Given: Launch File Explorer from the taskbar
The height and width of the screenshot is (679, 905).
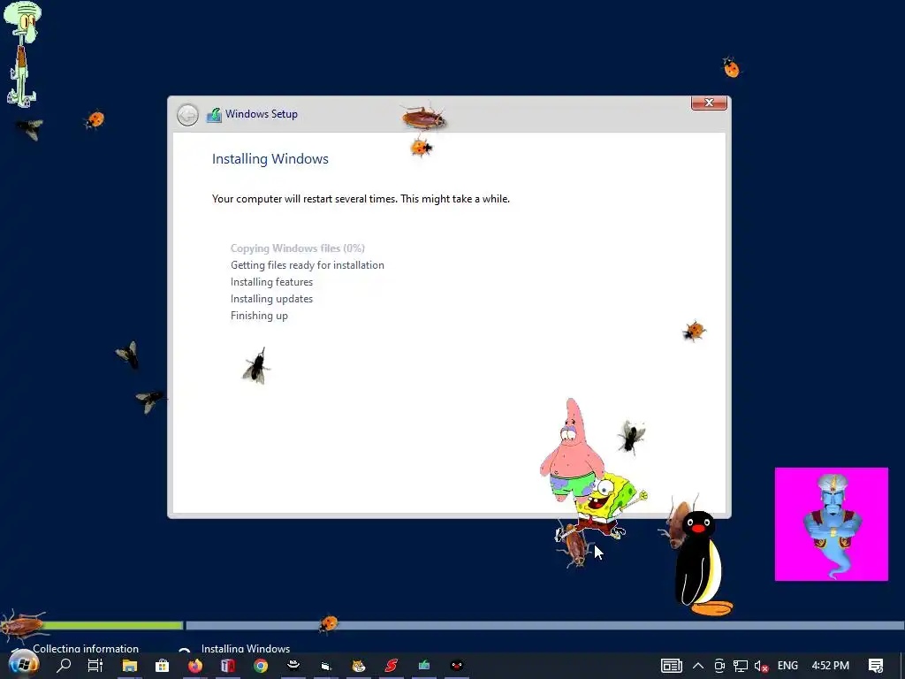Looking at the screenshot, I should click(x=130, y=666).
